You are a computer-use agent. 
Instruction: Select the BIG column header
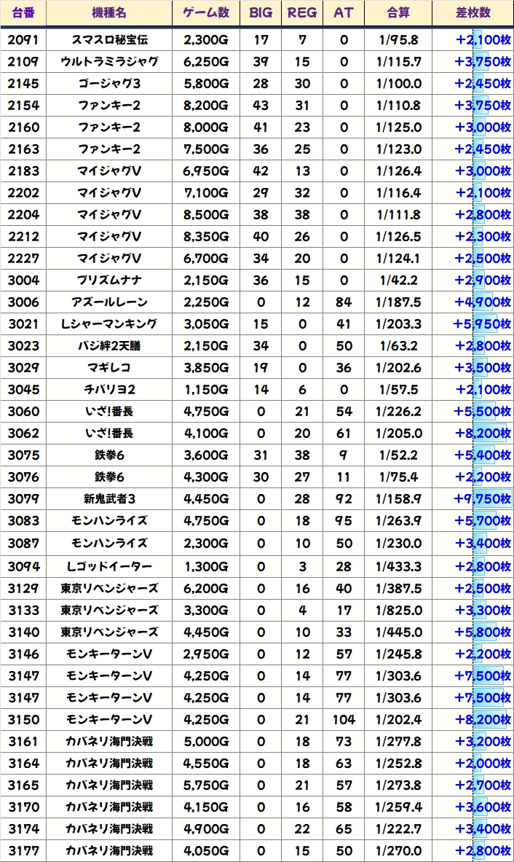(261, 13)
